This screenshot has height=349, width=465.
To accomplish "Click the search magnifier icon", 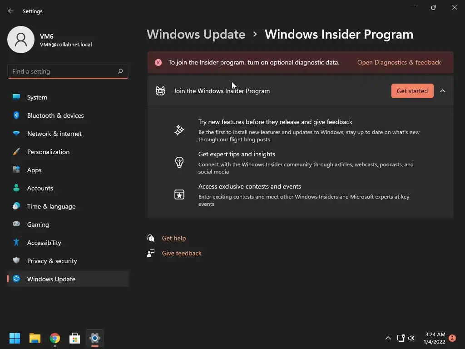I will (120, 71).
